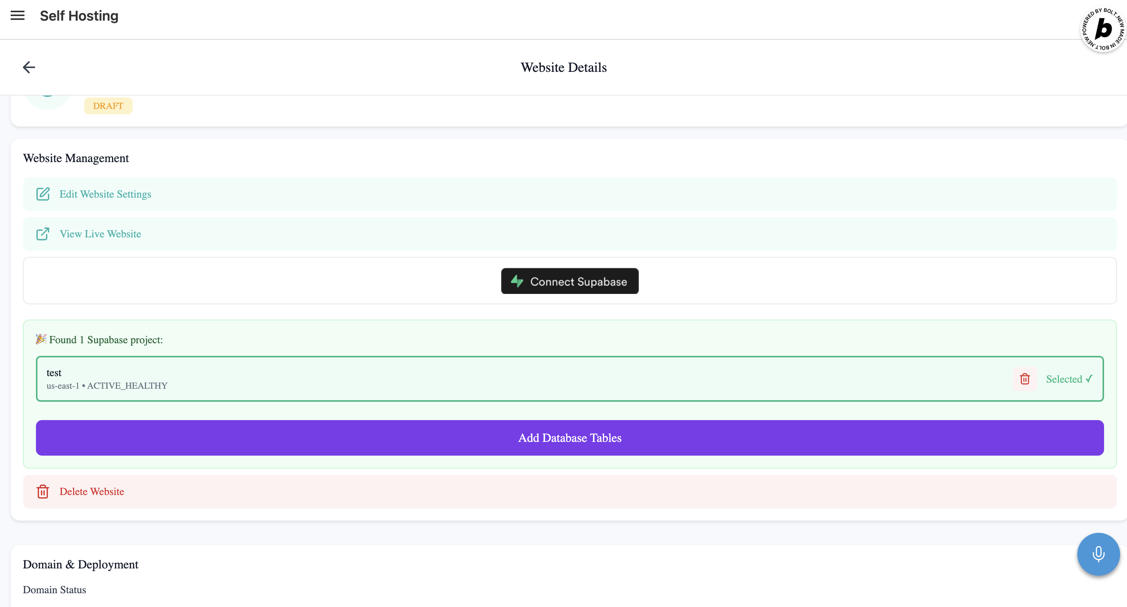Open View Live Website
Image resolution: width=1127 pixels, height=607 pixels.
[x=100, y=234]
